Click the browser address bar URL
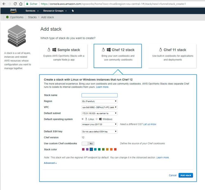The width and height of the screenshot is (205, 190). tap(113, 4)
